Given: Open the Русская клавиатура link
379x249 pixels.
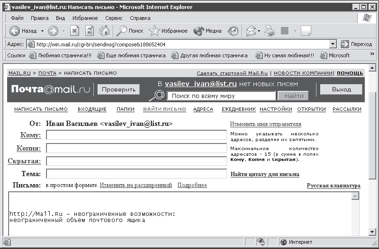Looking at the screenshot, I should 334,186.
